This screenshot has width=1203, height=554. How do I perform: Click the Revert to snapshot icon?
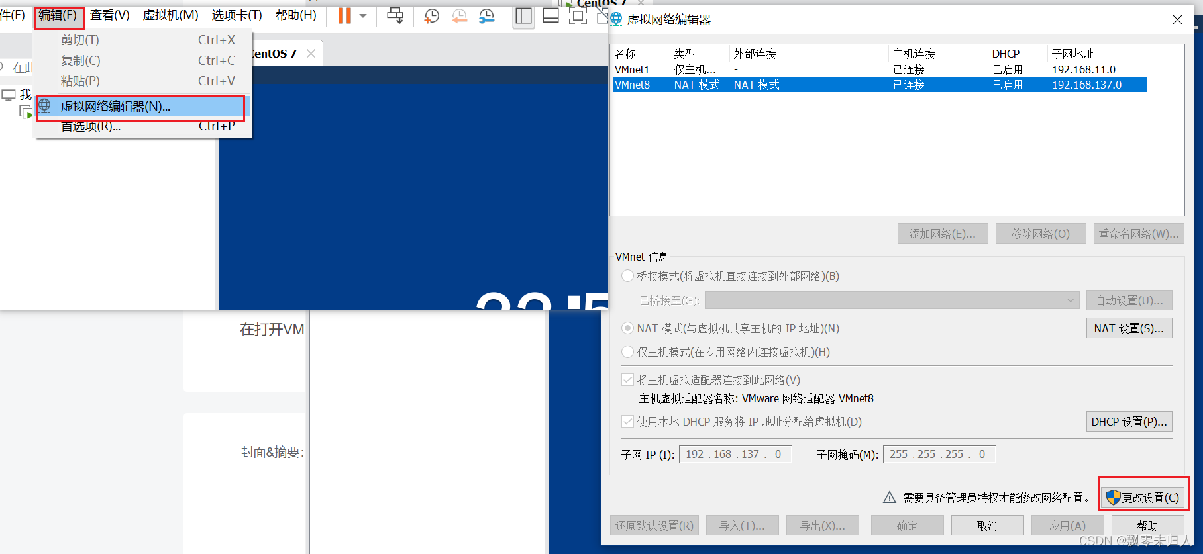[x=459, y=16]
